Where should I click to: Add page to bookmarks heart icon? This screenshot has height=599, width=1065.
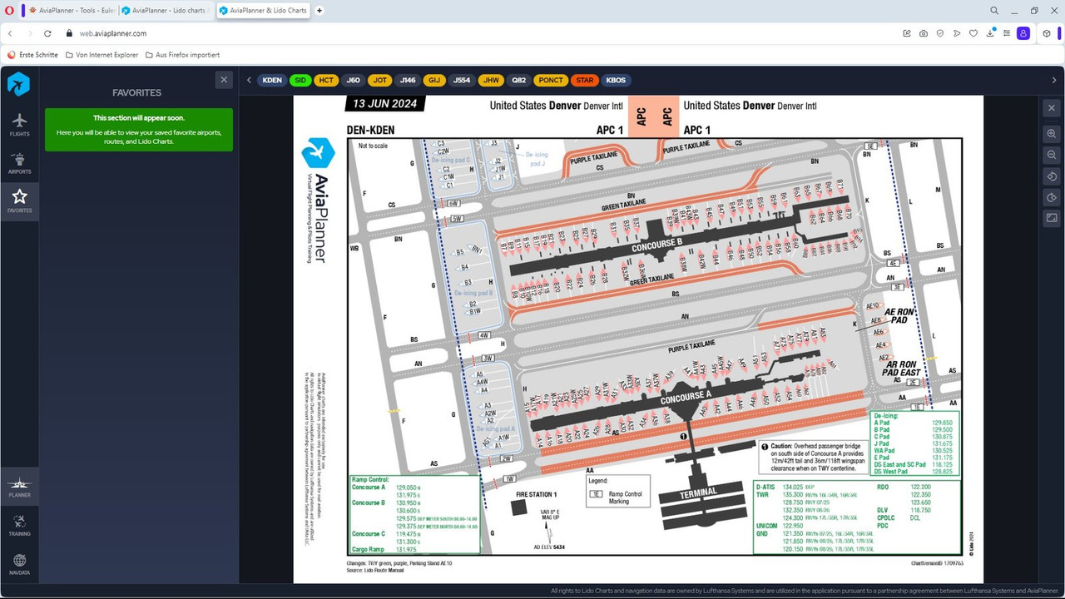pyautogui.click(x=973, y=33)
